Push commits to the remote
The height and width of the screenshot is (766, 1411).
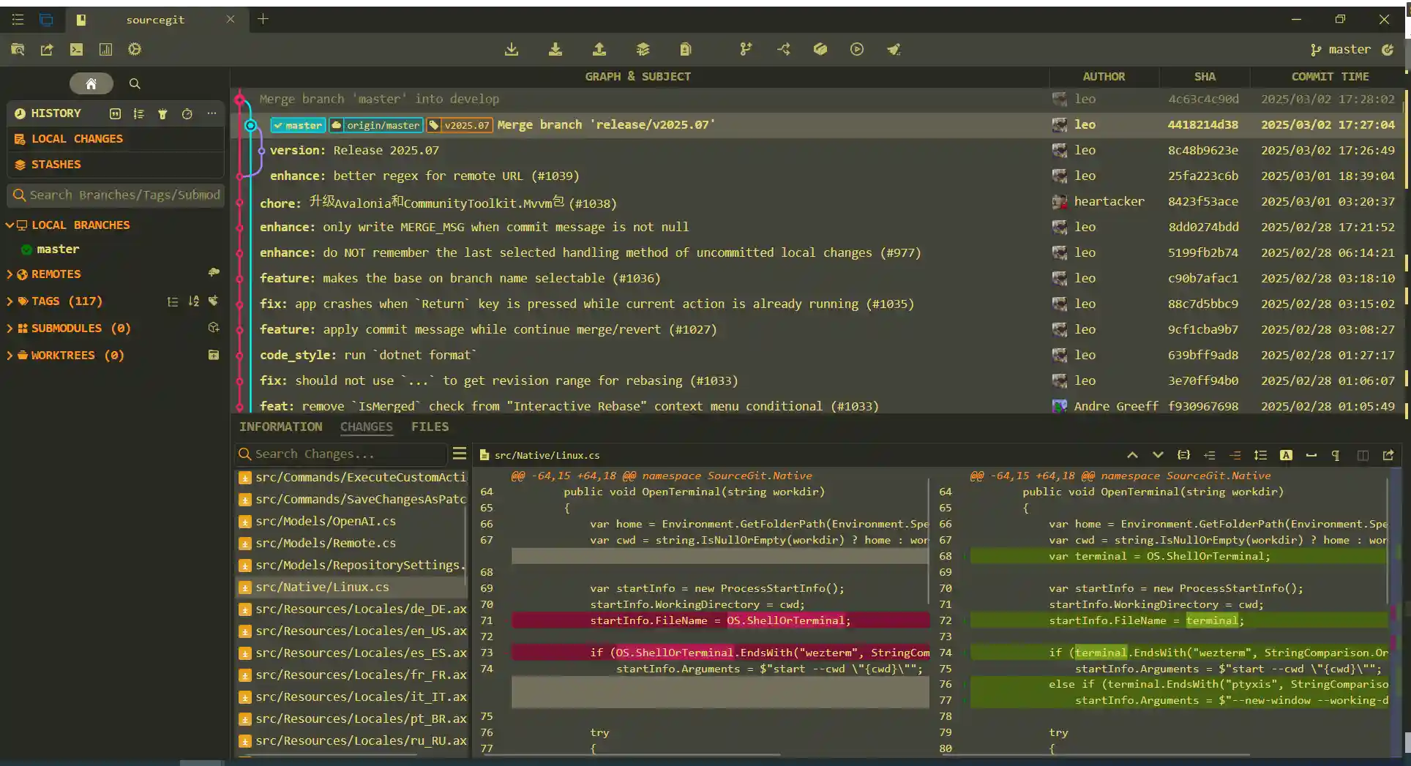pos(599,49)
